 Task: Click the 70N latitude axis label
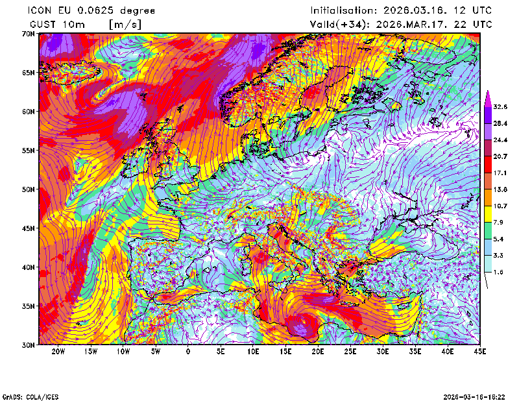28,33
